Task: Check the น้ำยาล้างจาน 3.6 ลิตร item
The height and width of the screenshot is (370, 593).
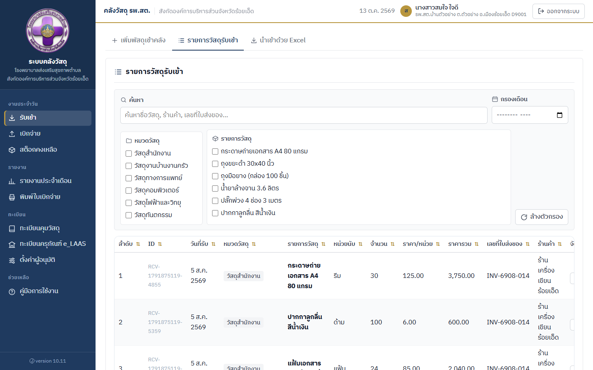Action: pos(215,189)
